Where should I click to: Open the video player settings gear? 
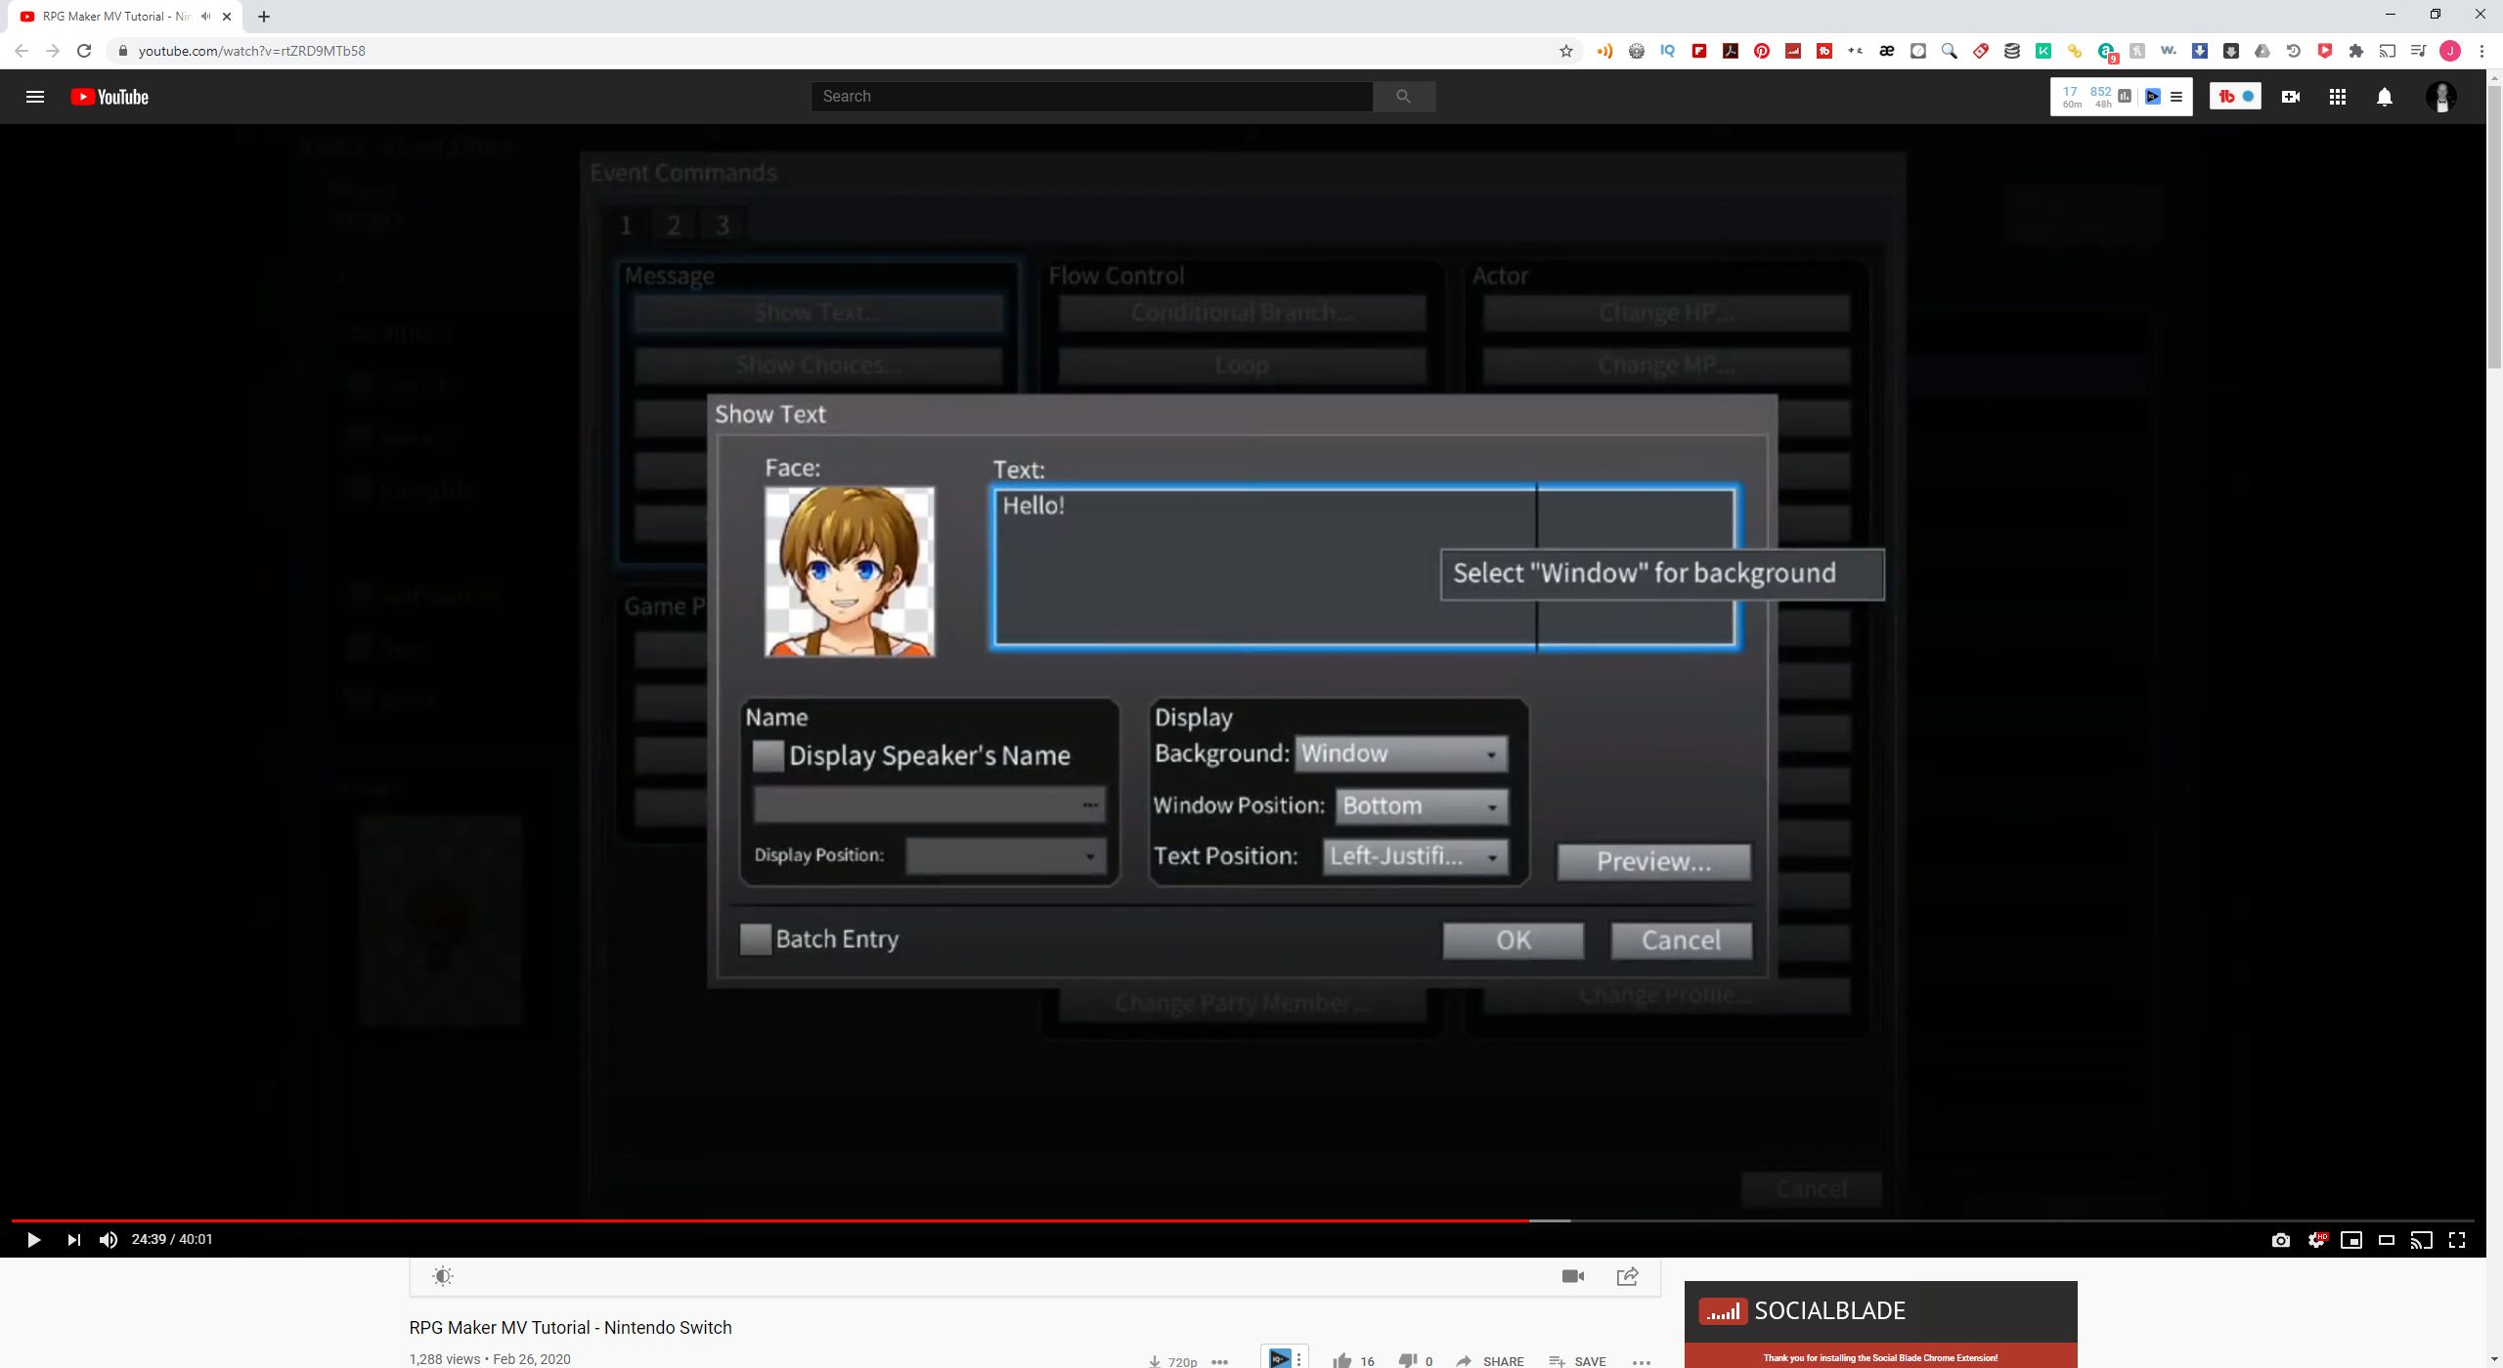point(2316,1240)
